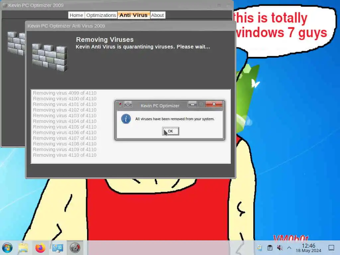Screen dimensions: 340x255
Task: Click the blue info icon in the dialog
Action: click(126, 119)
